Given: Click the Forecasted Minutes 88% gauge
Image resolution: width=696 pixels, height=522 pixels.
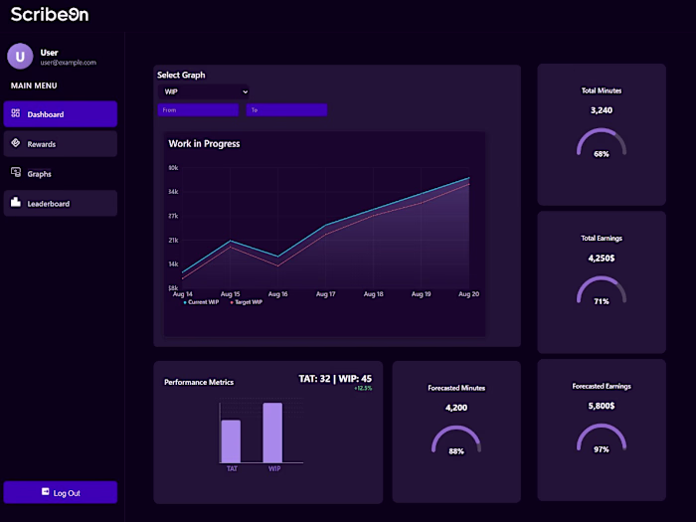Looking at the screenshot, I should pyautogui.click(x=456, y=440).
